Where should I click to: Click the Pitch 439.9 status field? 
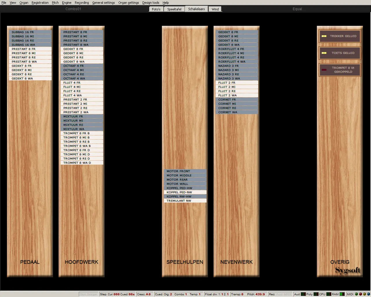pos(256,294)
